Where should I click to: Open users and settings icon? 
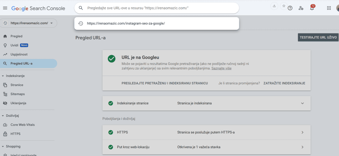[x=301, y=8]
